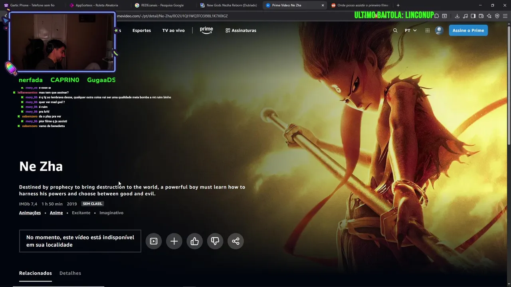Screen dimensions: 511x287
Task: Switch to AppSorteos Roleta Aleatoria tab
Action: click(97, 5)
